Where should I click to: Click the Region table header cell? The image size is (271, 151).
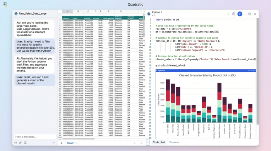(96, 18)
